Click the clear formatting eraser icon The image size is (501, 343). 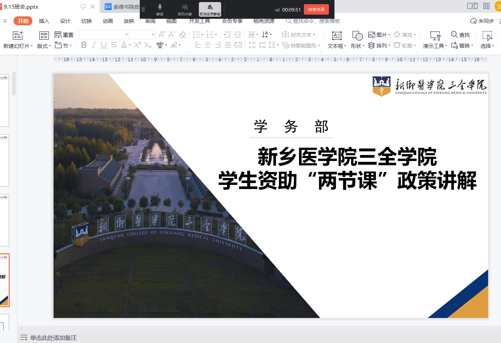coord(183,34)
